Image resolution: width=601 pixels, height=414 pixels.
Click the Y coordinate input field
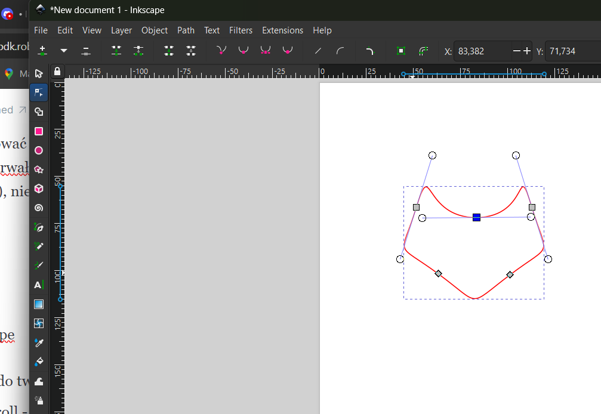pyautogui.click(x=573, y=51)
